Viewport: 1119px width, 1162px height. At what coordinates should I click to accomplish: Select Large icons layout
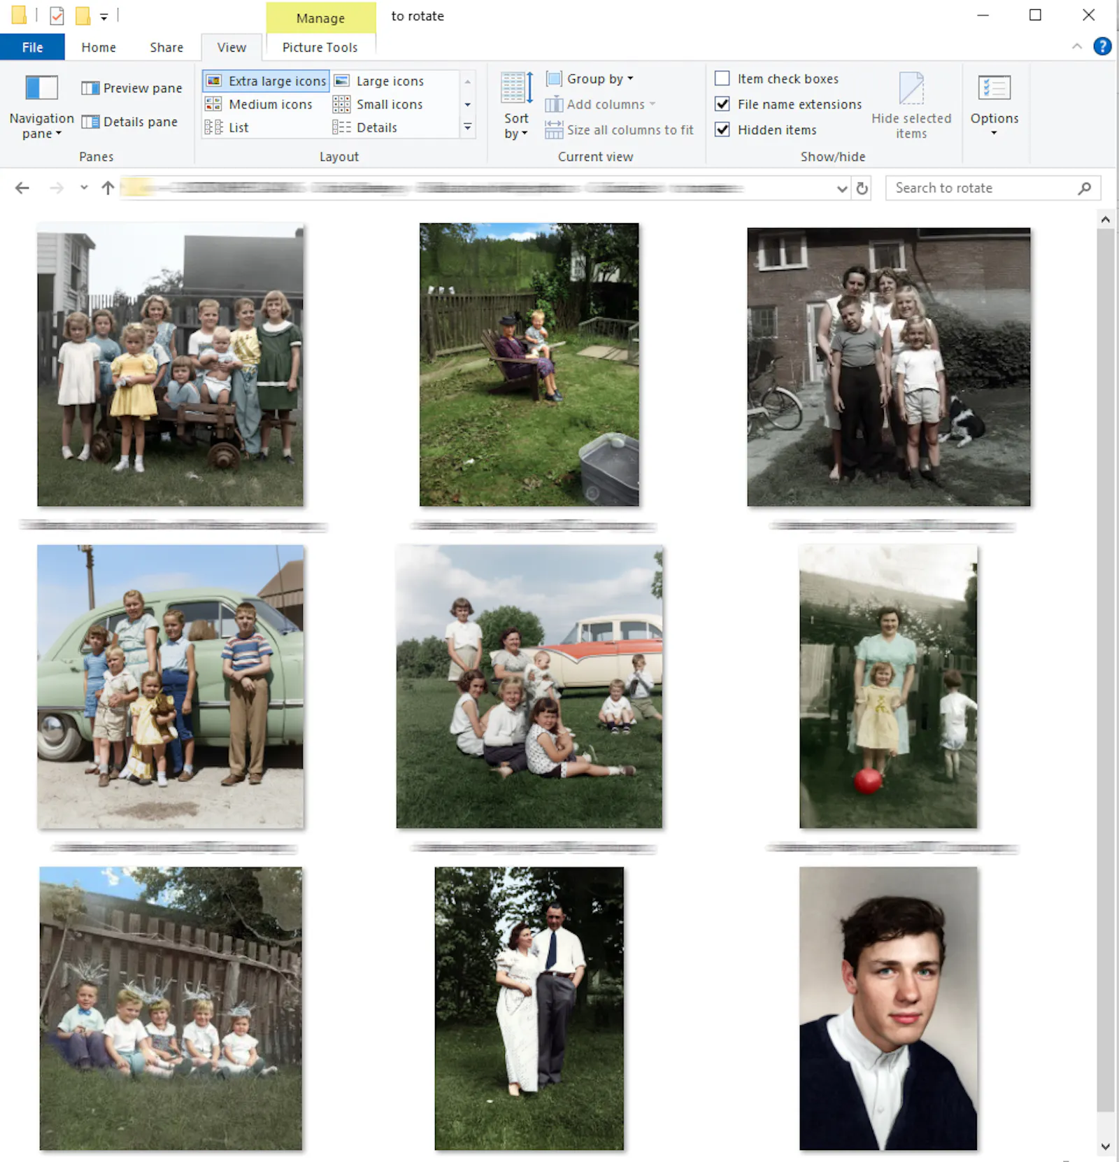point(379,81)
